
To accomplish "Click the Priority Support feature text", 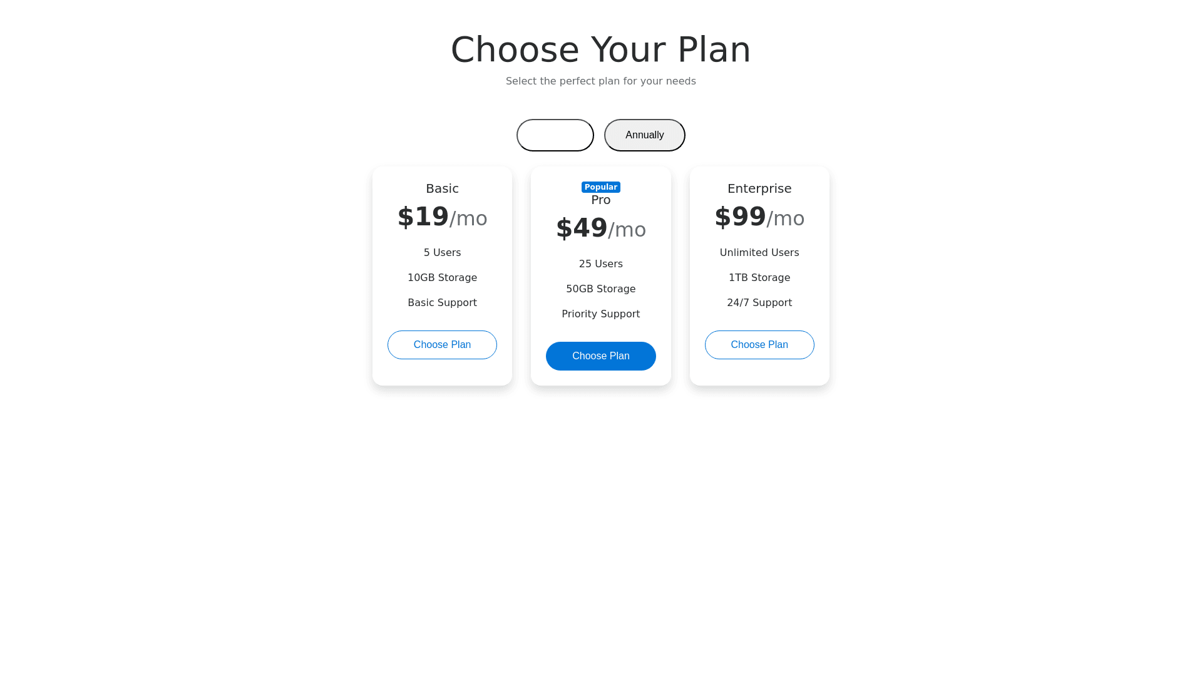I will [600, 314].
